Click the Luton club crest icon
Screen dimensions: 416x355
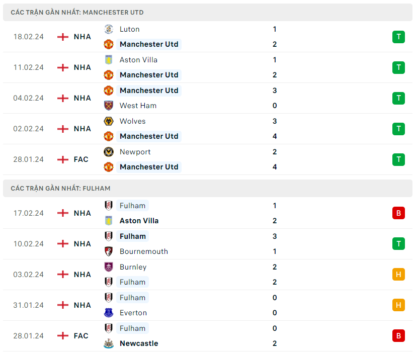108,29
